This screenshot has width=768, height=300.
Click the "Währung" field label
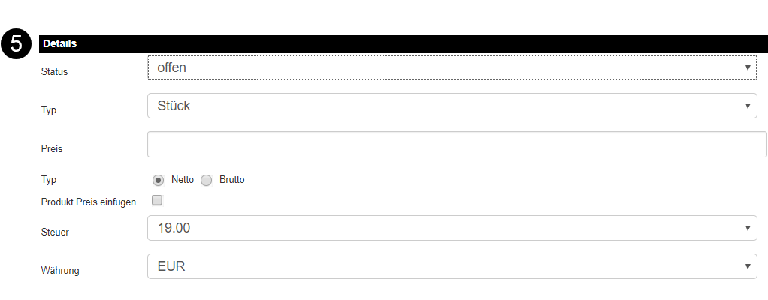tap(60, 271)
